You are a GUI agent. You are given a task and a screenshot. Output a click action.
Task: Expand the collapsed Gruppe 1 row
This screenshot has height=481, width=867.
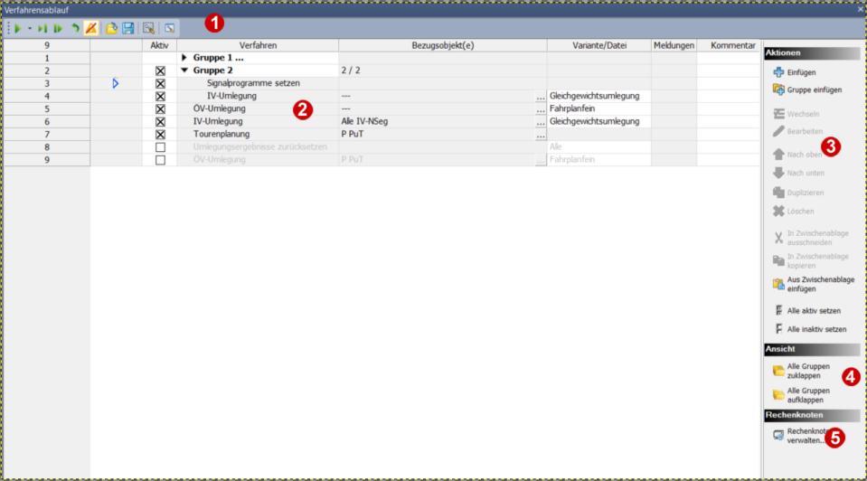coord(185,58)
